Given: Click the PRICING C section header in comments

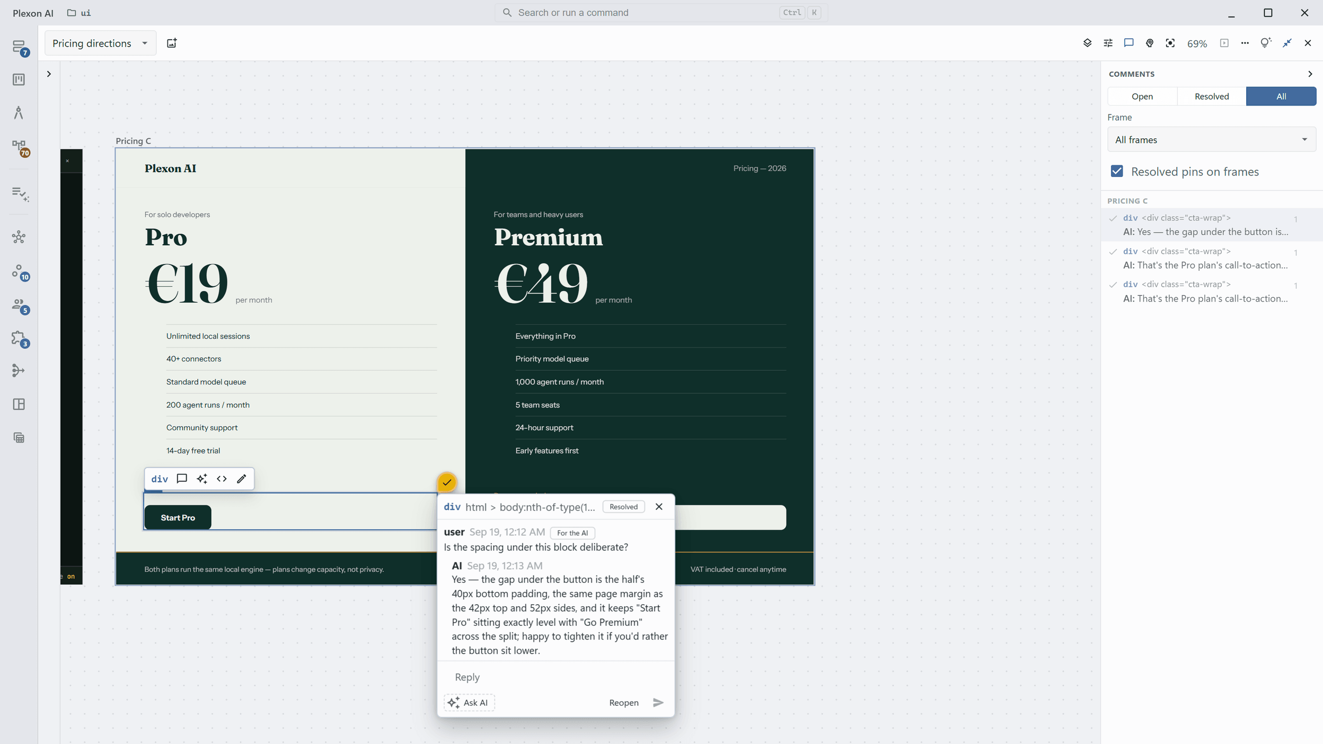Looking at the screenshot, I should 1127,201.
